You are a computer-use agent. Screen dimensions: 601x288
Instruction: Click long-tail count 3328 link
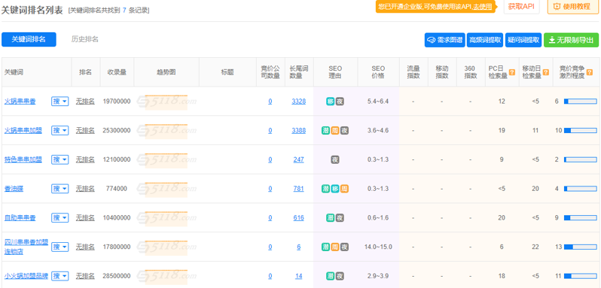[298, 102]
